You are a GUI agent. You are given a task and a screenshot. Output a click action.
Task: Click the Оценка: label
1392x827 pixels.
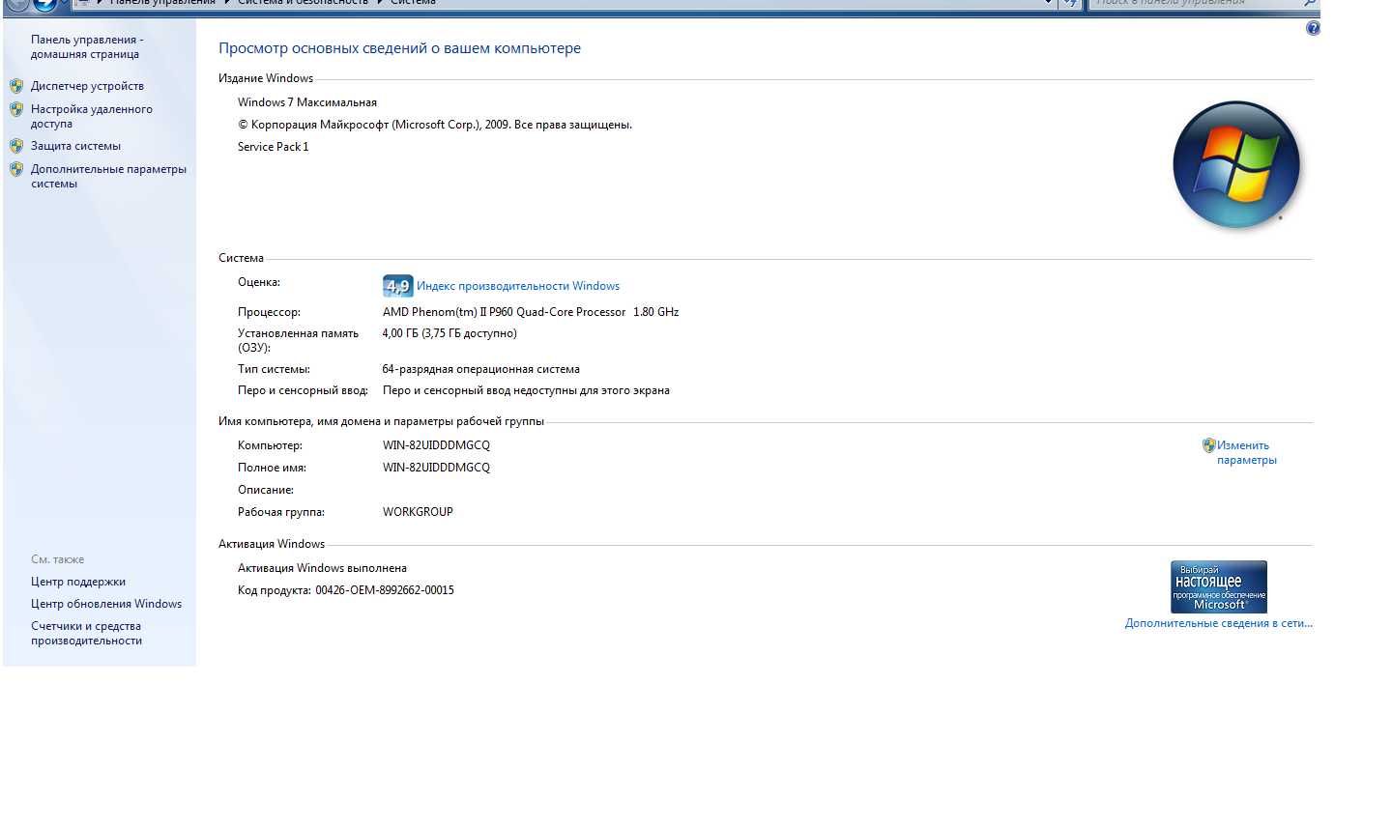[x=259, y=282]
